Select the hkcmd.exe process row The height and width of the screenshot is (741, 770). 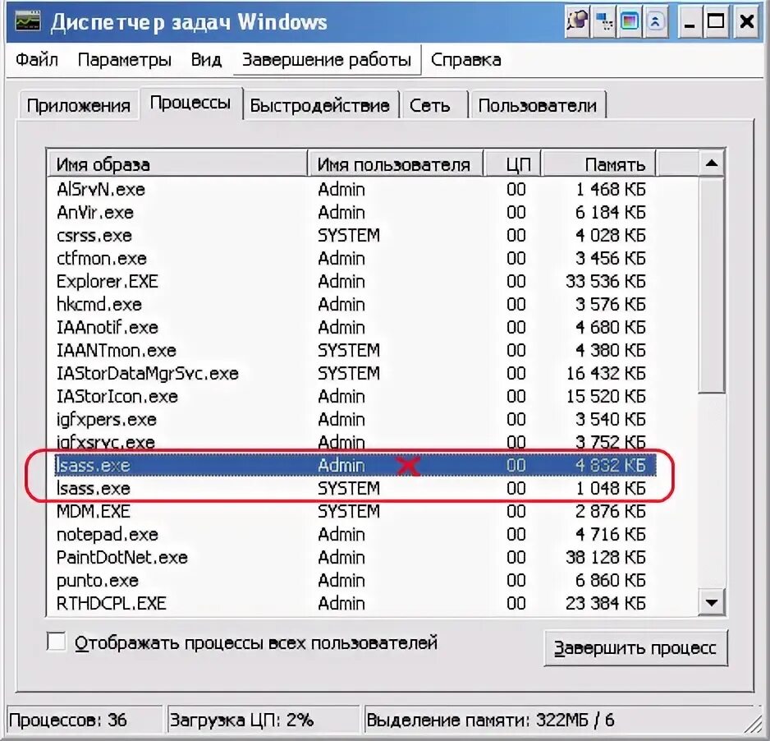[x=355, y=304]
